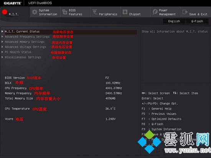Click the Select Item key hint
The height and width of the screenshot is (158, 211).
tap(186, 93)
